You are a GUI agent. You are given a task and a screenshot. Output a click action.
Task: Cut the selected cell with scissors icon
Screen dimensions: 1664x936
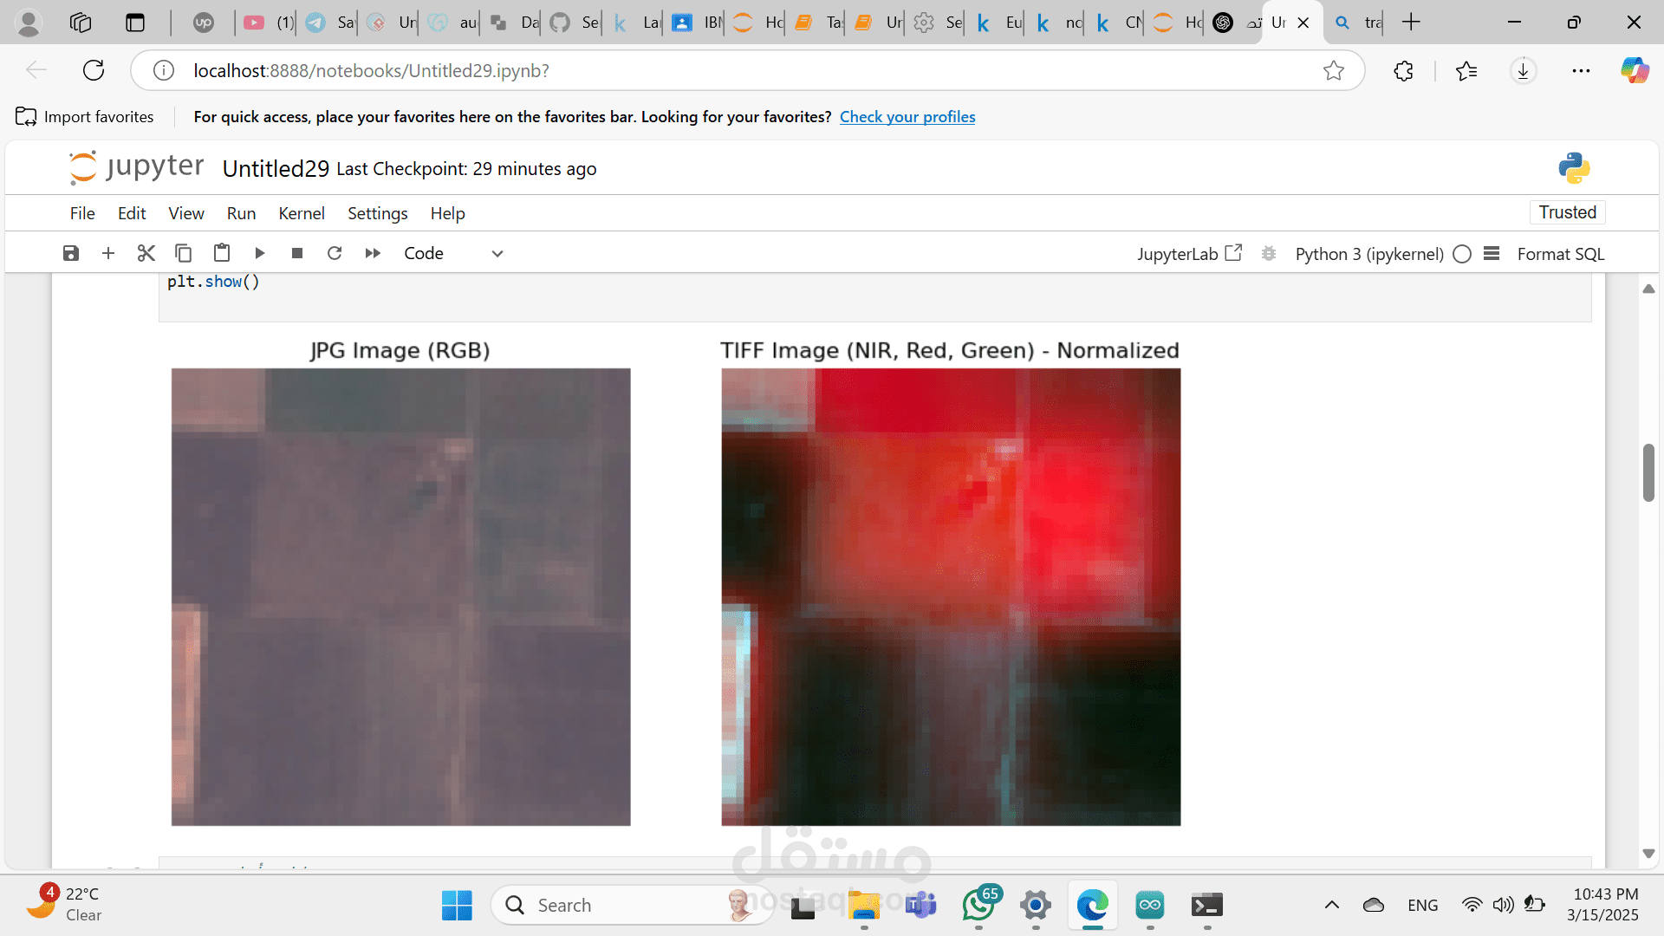point(146,253)
